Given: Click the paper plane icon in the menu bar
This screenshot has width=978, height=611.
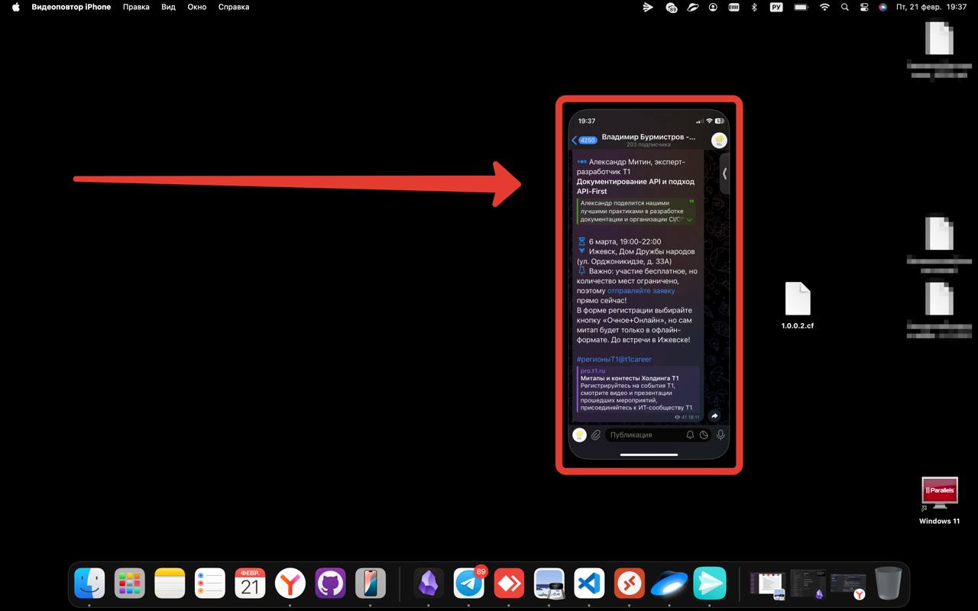Looking at the screenshot, I should (x=648, y=7).
